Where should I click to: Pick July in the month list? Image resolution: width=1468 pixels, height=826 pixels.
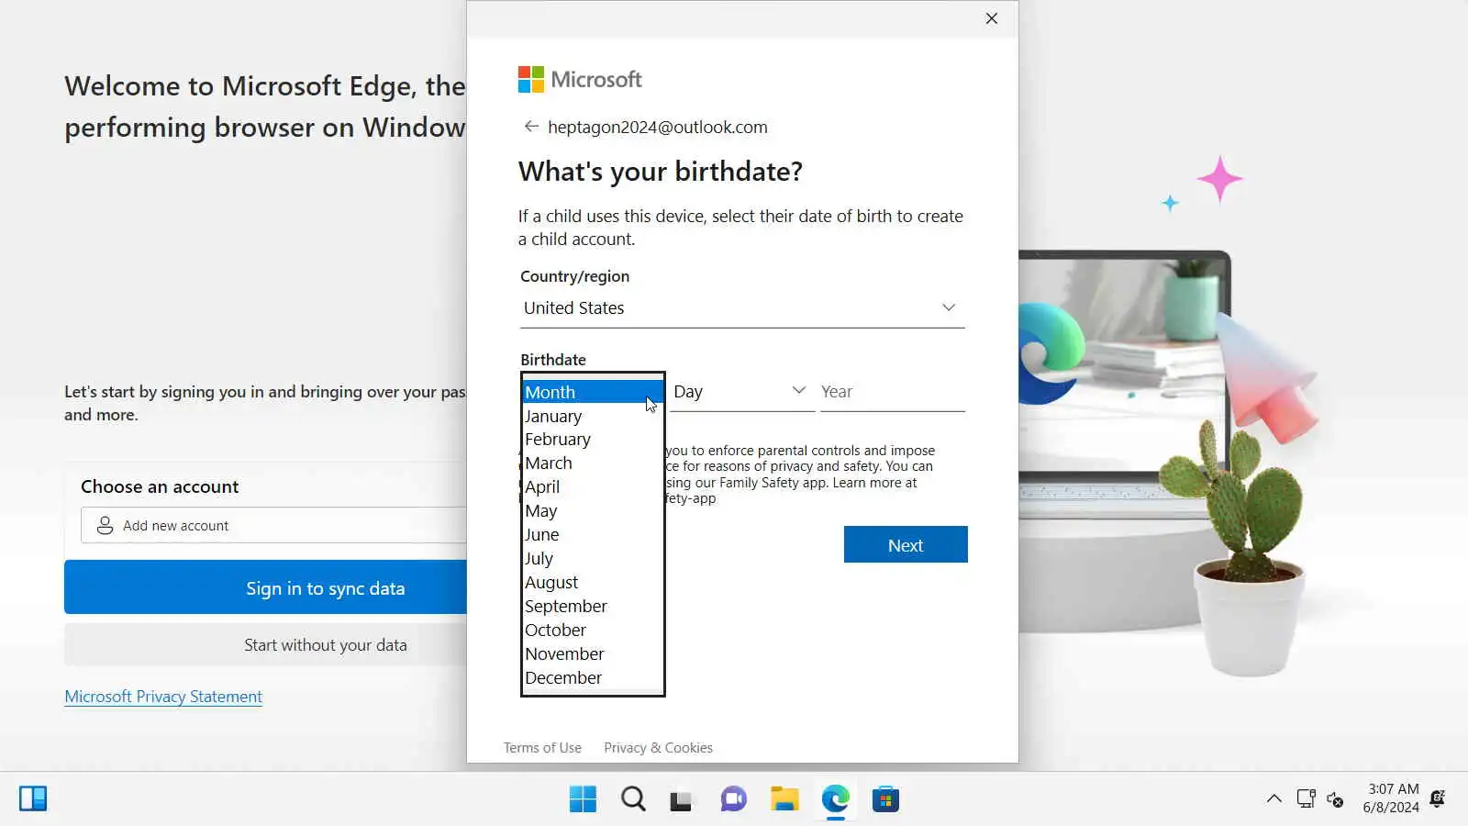[593, 559]
